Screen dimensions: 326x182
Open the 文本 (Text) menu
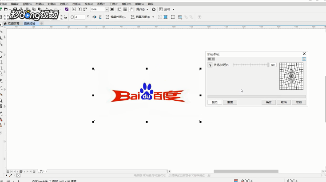click(x=89, y=4)
